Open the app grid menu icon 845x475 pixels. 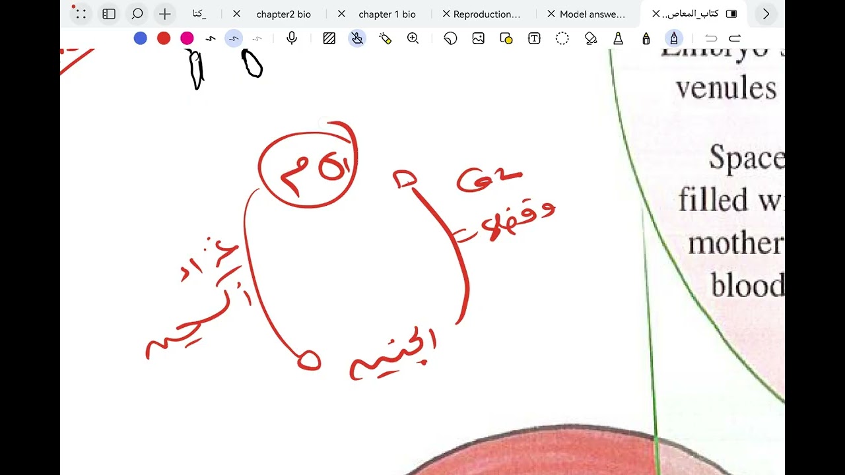point(81,14)
